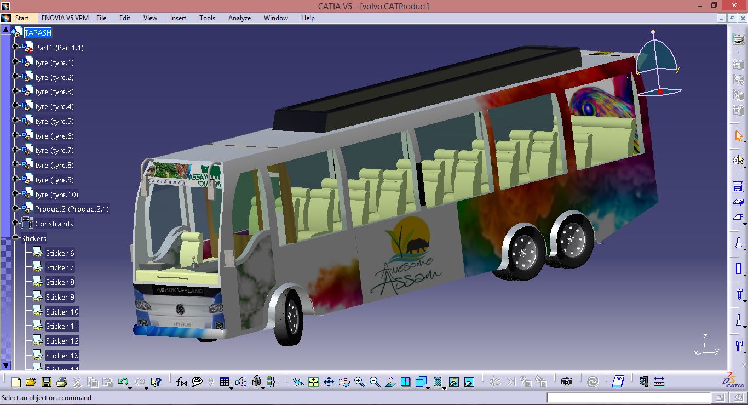Click the tree scrollbar down arrow

5,366
